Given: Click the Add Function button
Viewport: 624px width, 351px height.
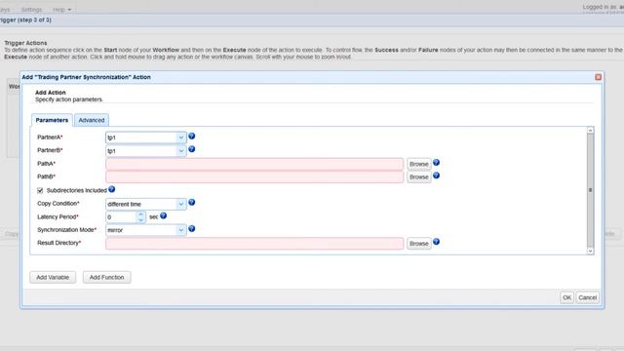Looking at the screenshot, I should [106, 277].
